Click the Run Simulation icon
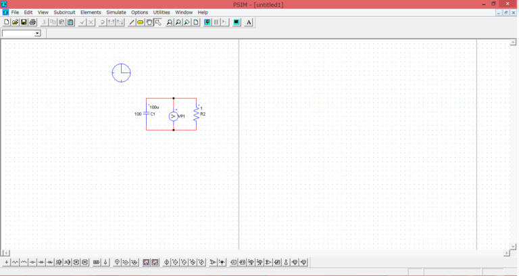This screenshot has height=276, width=519. 207,22
